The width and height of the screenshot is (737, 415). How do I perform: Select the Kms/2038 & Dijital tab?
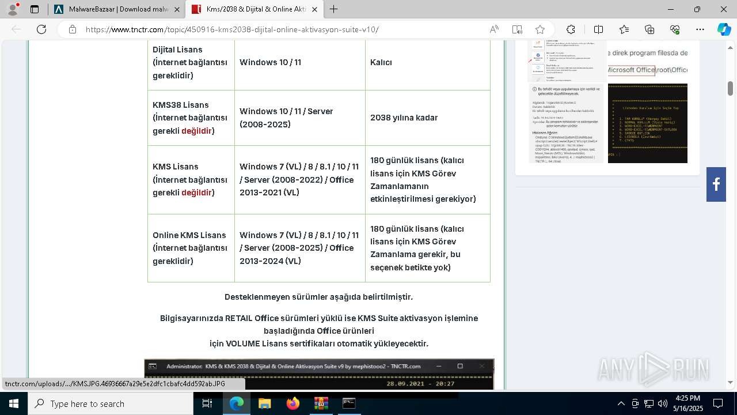click(254, 9)
